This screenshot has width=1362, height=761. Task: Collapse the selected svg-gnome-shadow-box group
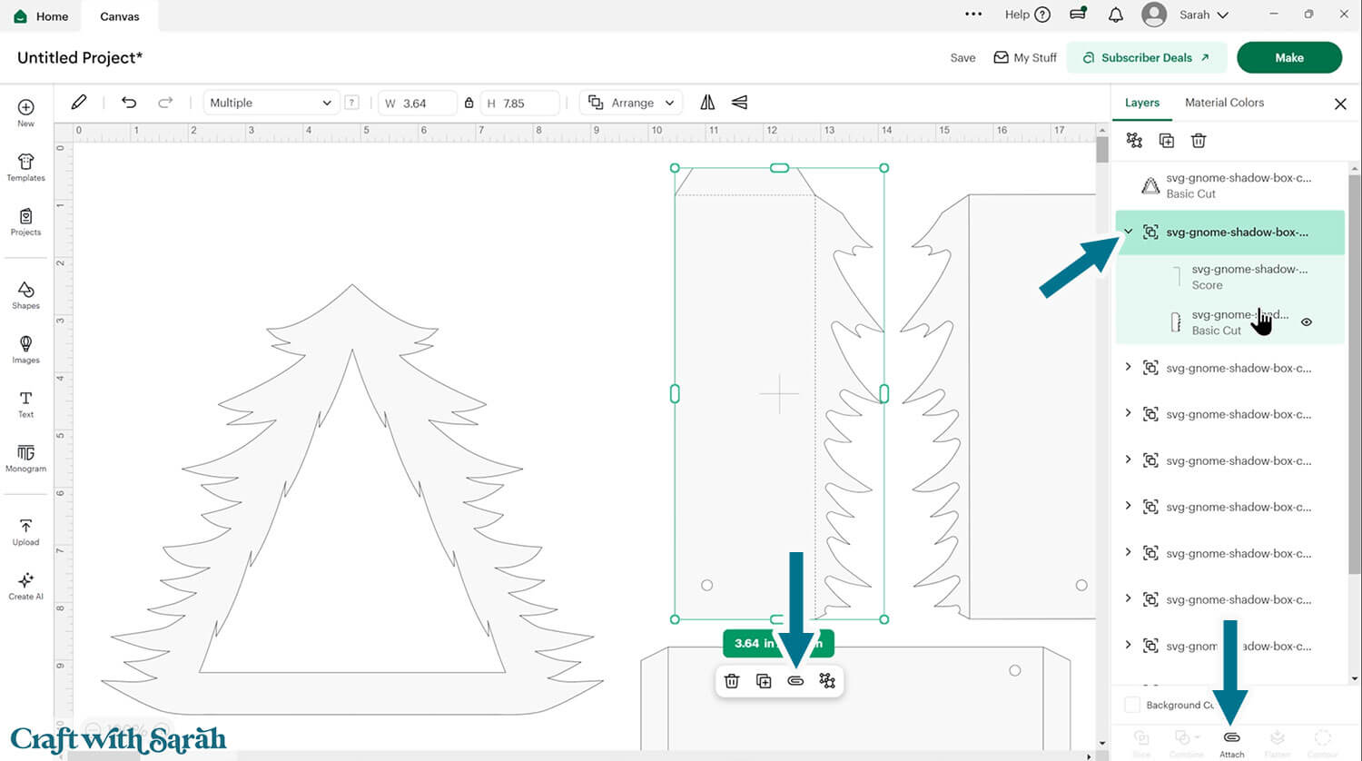(x=1128, y=232)
